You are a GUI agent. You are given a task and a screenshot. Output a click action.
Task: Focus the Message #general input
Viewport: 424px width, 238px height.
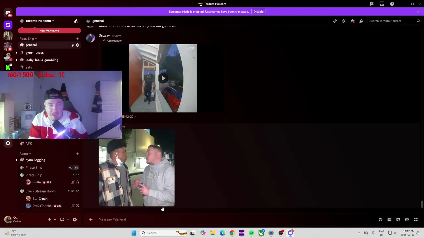[x=232, y=219]
